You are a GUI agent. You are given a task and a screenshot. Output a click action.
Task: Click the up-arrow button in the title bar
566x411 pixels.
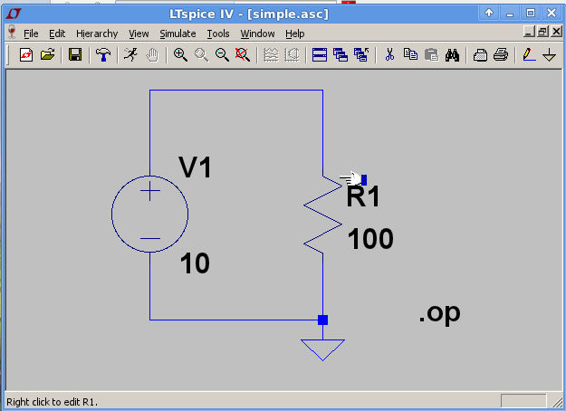pyautogui.click(x=489, y=14)
